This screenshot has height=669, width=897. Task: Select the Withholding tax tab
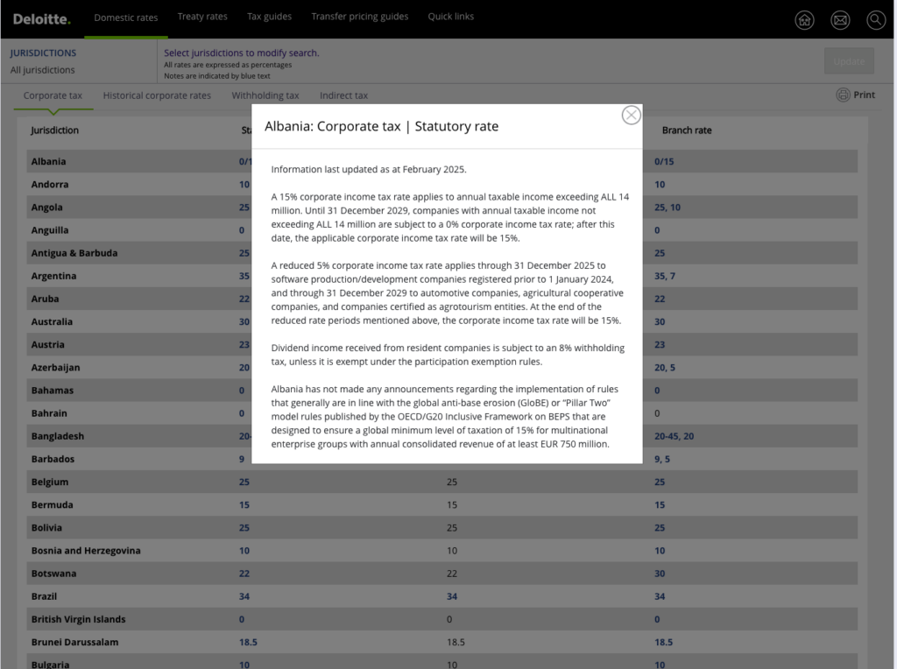click(x=265, y=95)
